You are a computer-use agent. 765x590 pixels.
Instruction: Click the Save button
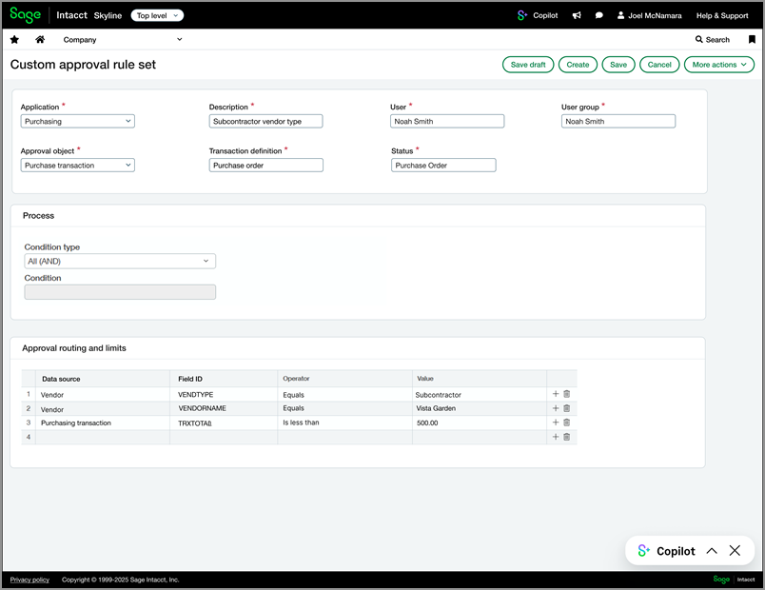pyautogui.click(x=618, y=65)
